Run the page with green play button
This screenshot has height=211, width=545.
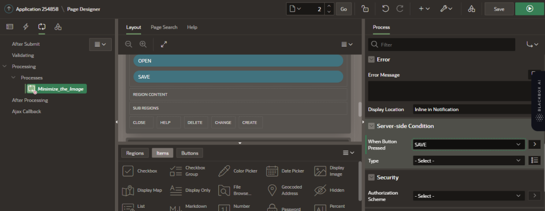(530, 9)
